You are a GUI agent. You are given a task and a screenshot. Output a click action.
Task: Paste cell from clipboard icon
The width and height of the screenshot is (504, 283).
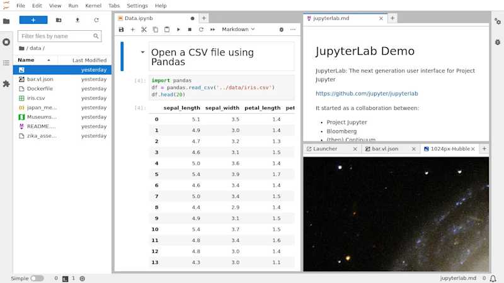(167, 30)
